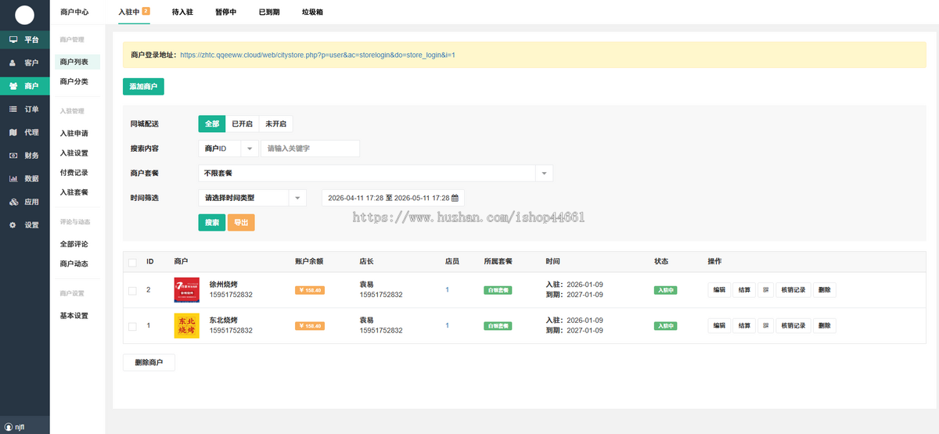This screenshot has height=434, width=939.
Task: Click 删除 for 徐州烧烤
Action: (824, 290)
